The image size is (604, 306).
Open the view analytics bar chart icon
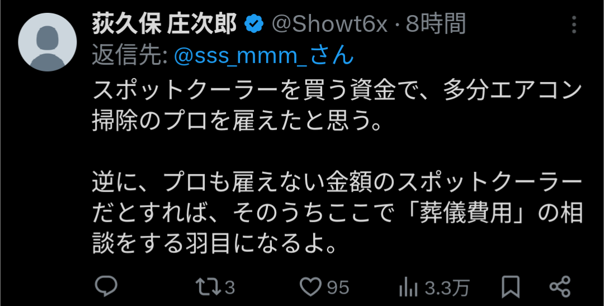(409, 287)
